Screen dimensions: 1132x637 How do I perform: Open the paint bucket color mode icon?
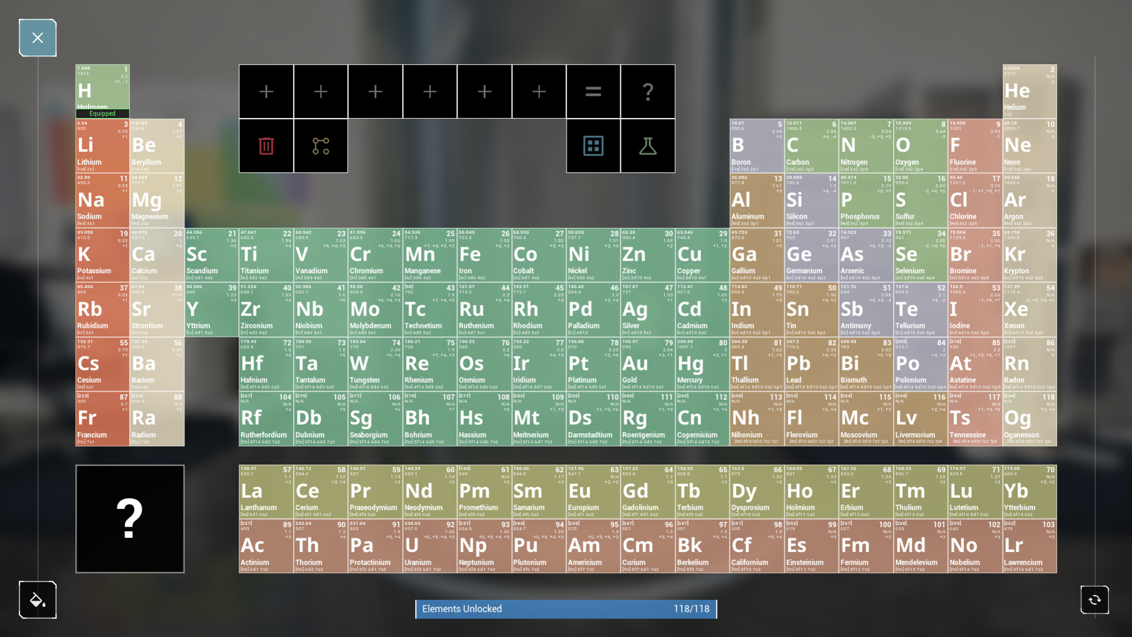click(37, 600)
